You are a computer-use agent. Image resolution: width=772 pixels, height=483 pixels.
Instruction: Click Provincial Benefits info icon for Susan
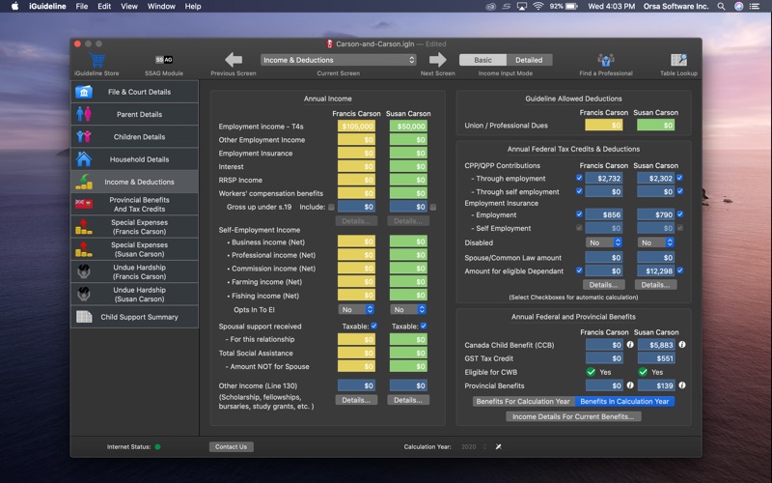point(682,385)
